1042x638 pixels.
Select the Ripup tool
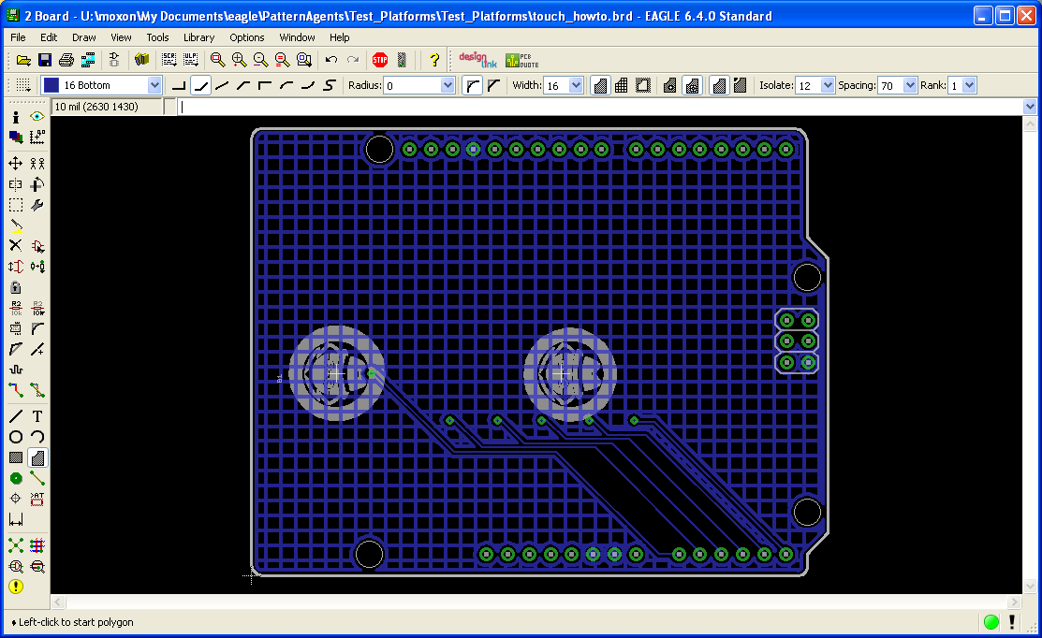(x=37, y=390)
